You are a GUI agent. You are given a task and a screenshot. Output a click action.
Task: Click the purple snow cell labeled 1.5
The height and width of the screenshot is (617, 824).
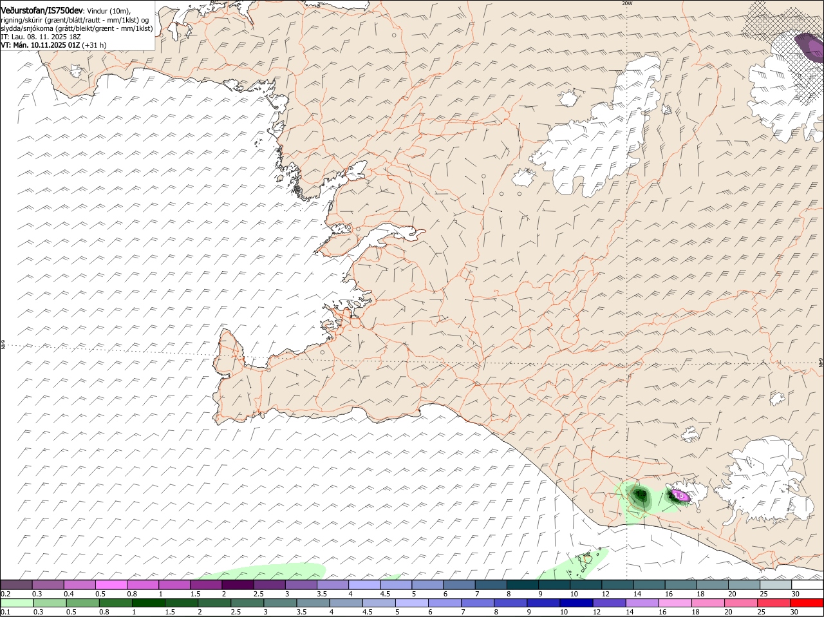coord(679,496)
